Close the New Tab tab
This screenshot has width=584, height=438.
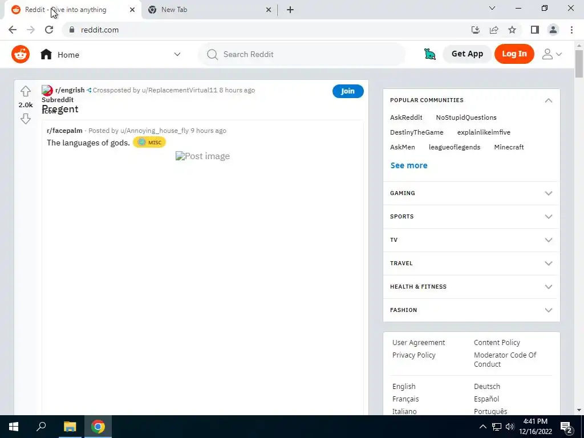(268, 10)
